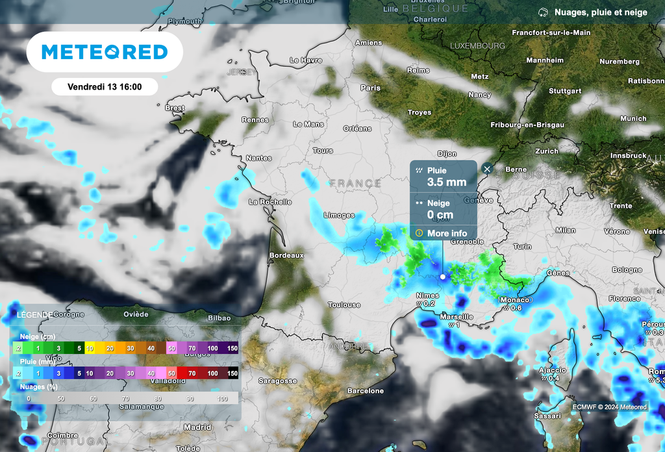
Task: Click the rain icon beside Monaco's 0.6 value
Action: pos(506,308)
